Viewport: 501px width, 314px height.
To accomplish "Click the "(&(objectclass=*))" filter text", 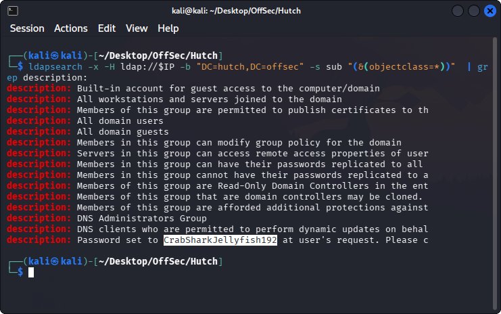I will click(x=402, y=67).
